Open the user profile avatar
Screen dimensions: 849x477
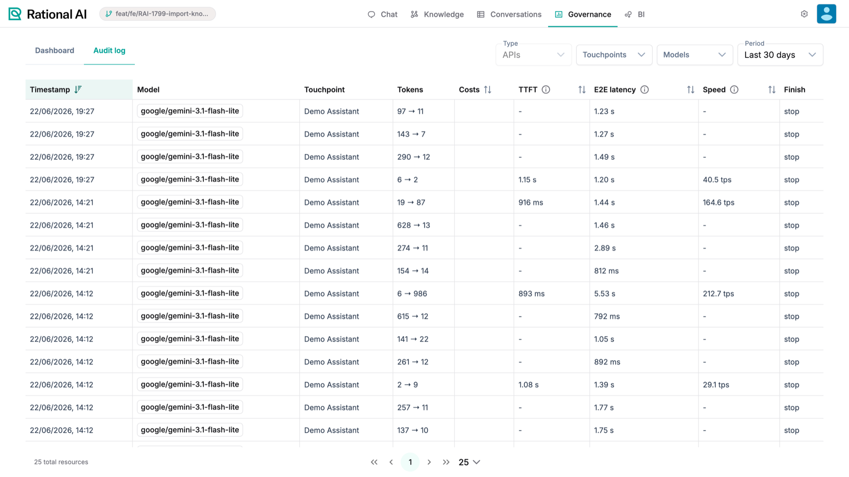pos(826,14)
